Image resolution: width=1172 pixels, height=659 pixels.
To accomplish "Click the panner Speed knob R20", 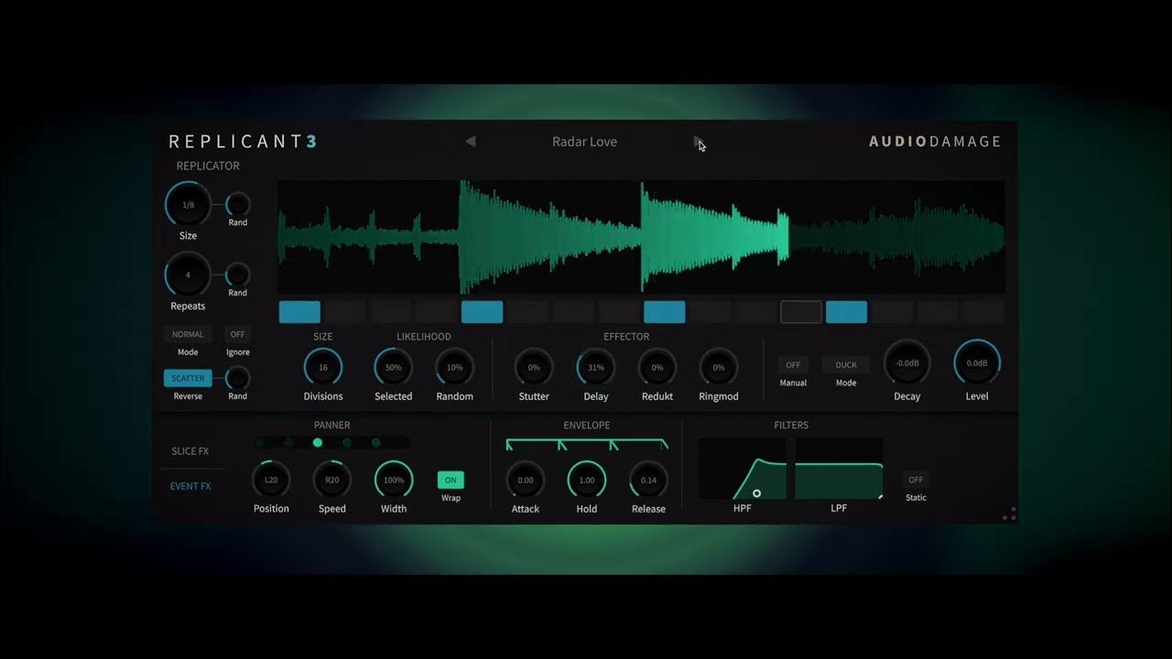I will tap(332, 480).
